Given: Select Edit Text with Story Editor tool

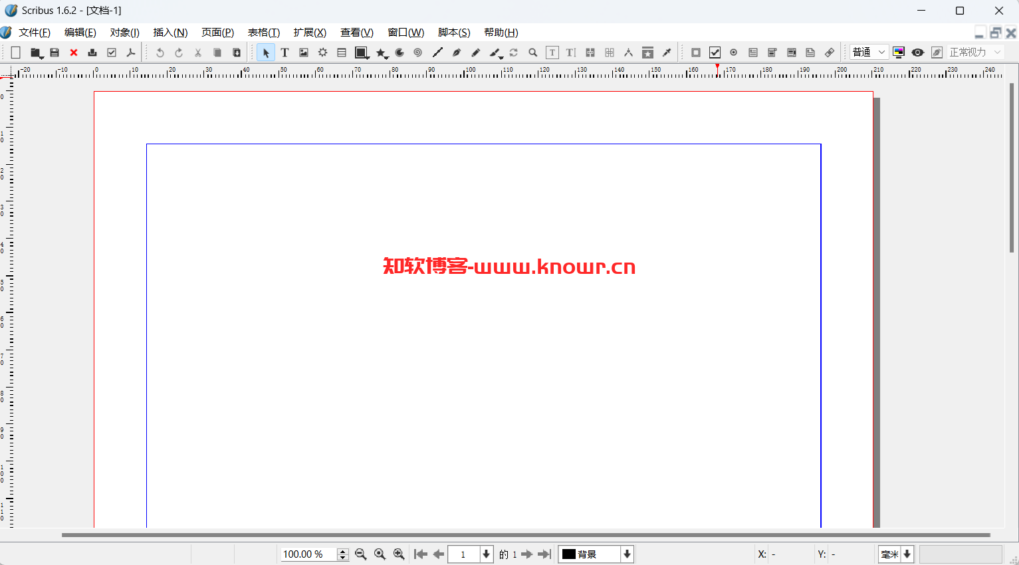Looking at the screenshot, I should pos(571,53).
